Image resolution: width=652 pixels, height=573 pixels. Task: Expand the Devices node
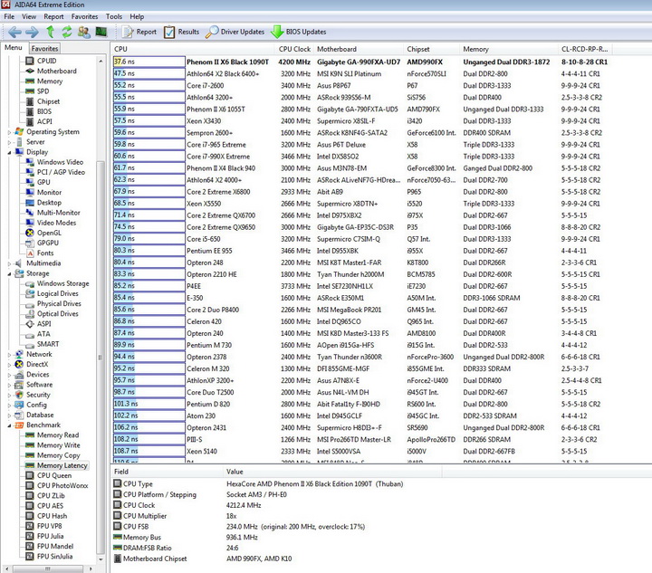pos(9,375)
